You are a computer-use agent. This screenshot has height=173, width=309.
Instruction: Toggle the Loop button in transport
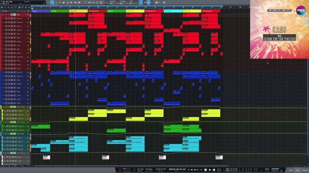(219, 170)
